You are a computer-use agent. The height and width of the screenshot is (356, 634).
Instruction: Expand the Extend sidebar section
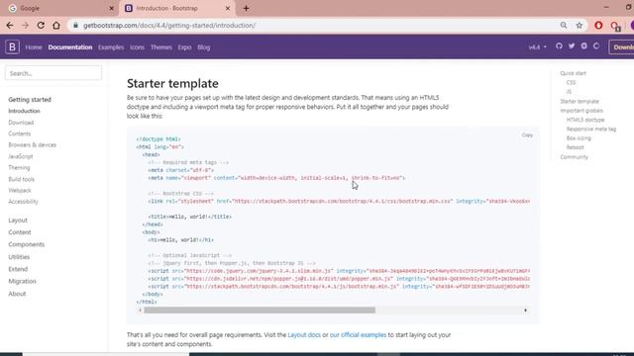click(x=18, y=269)
